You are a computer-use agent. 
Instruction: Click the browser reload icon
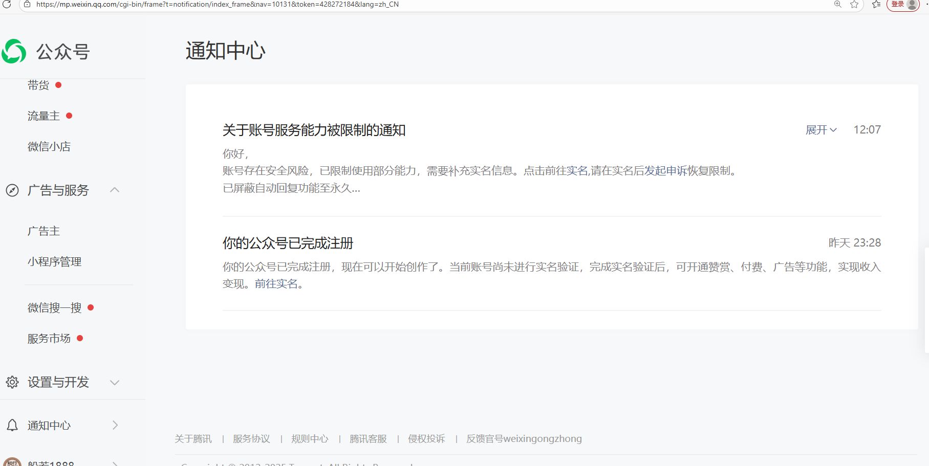click(7, 4)
